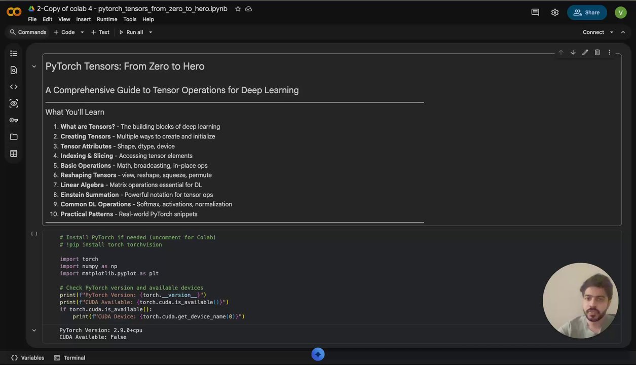
Task: Launch the Gemini assistant sparkle button
Action: [318, 354]
